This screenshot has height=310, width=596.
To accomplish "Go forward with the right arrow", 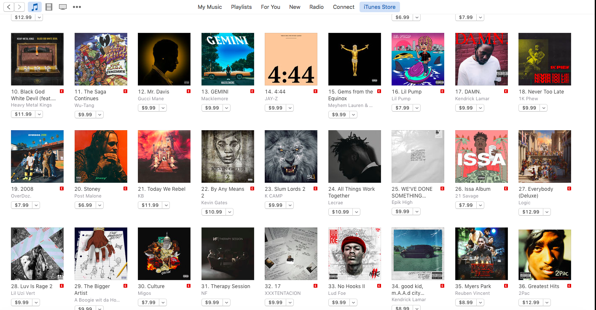I will (x=19, y=7).
